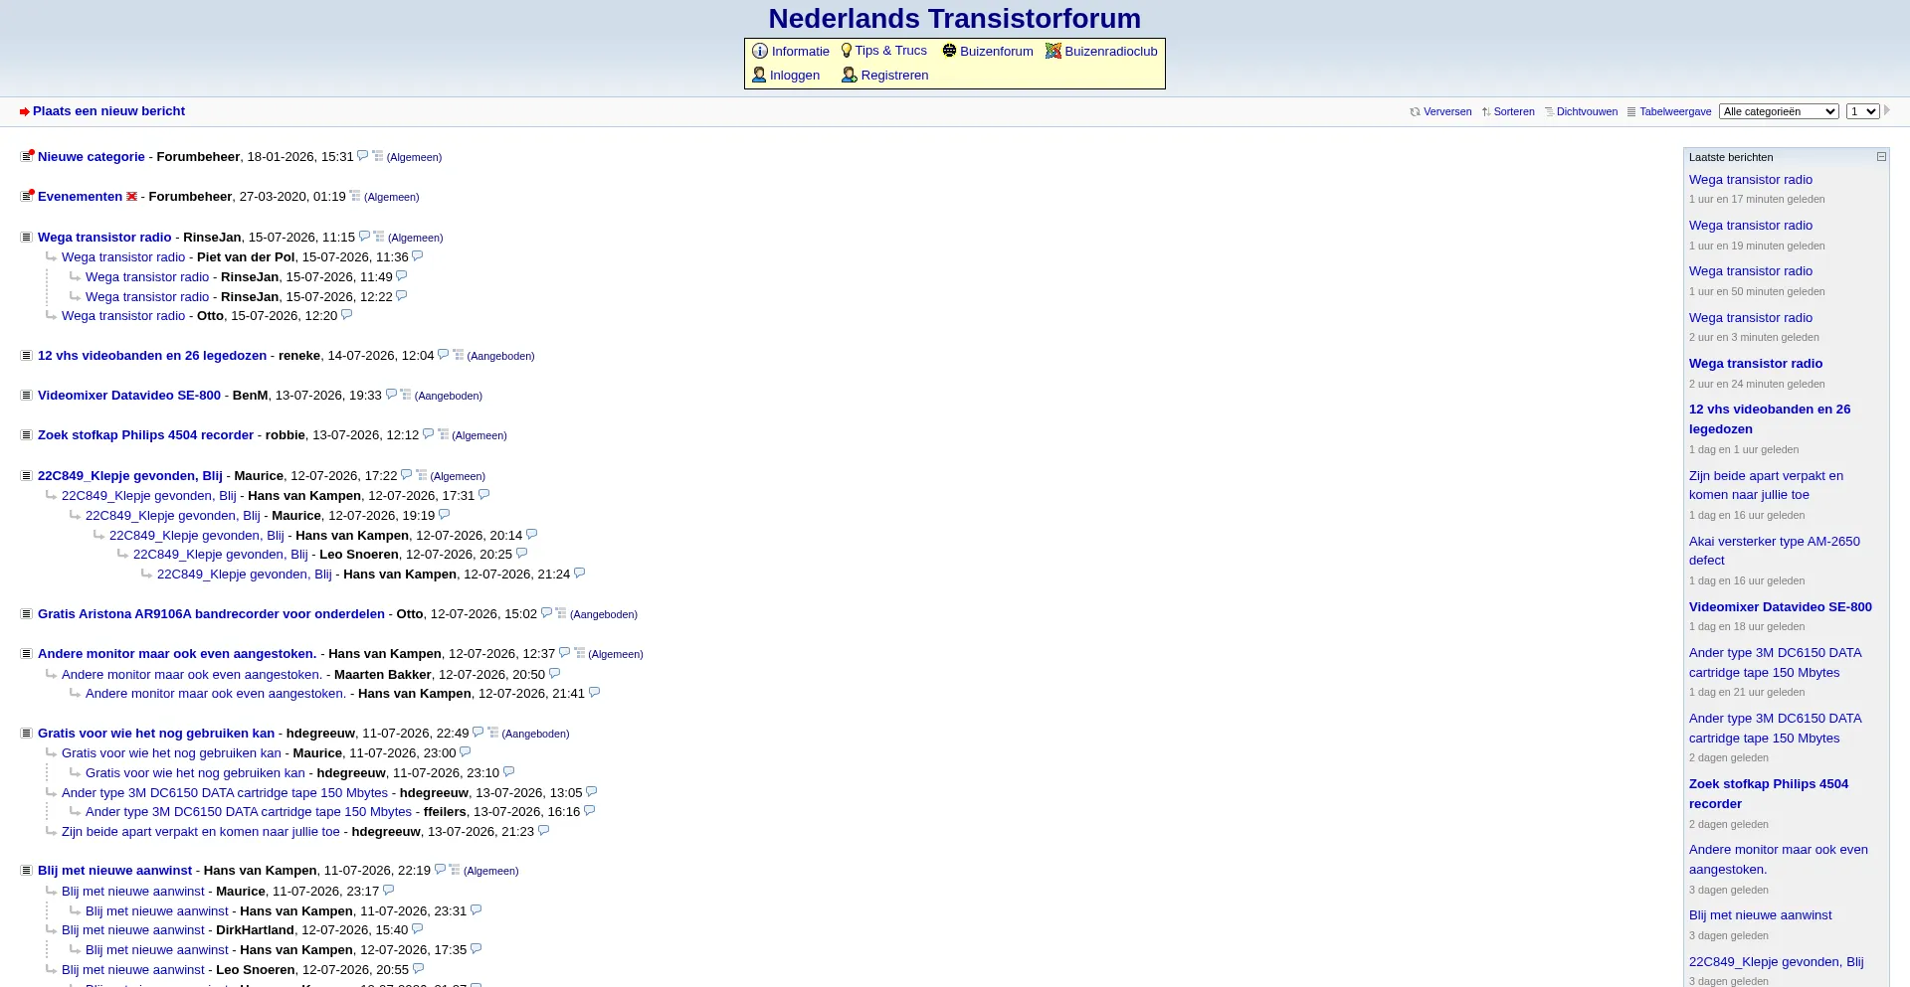
Task: Click the red arrow before Plaats een nieuw bericht
Action: (25, 111)
